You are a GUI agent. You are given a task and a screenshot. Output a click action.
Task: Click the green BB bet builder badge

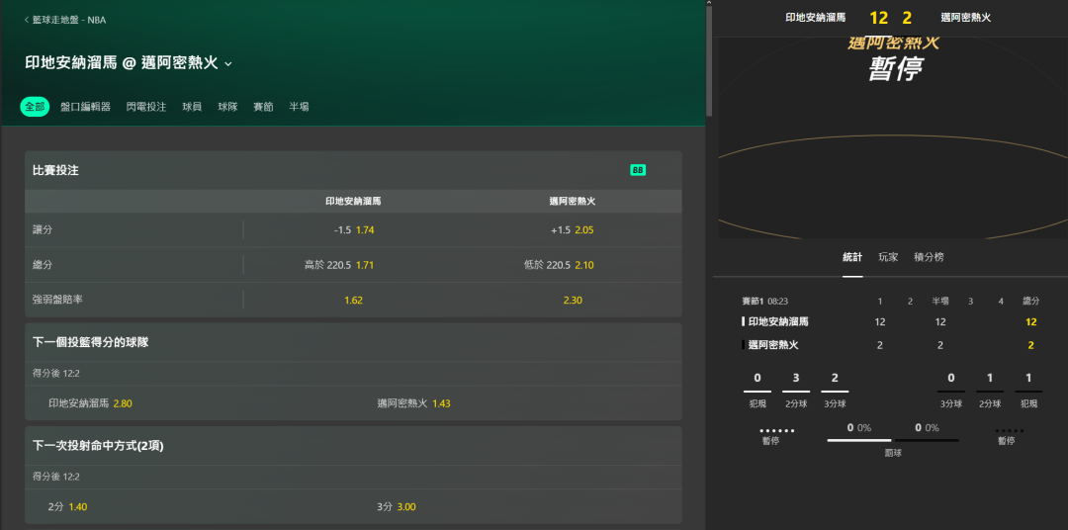pyautogui.click(x=638, y=170)
